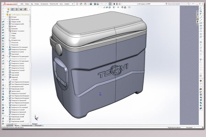The height and width of the screenshot is (137, 206).
Task: Open Edit Appearance color ball icon
Action: coord(122,7)
